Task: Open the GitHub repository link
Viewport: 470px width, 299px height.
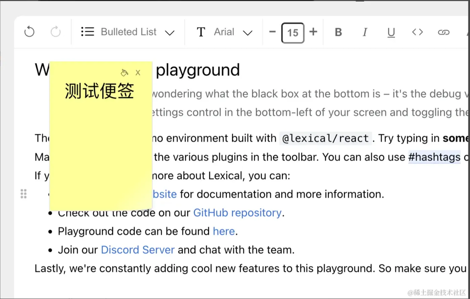Action: [x=237, y=213]
